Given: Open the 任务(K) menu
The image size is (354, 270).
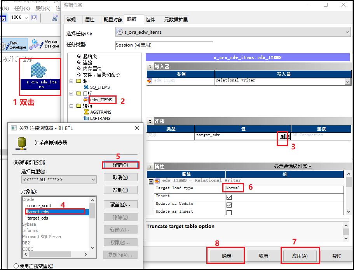Looking at the screenshot, I should [x=22, y=8].
